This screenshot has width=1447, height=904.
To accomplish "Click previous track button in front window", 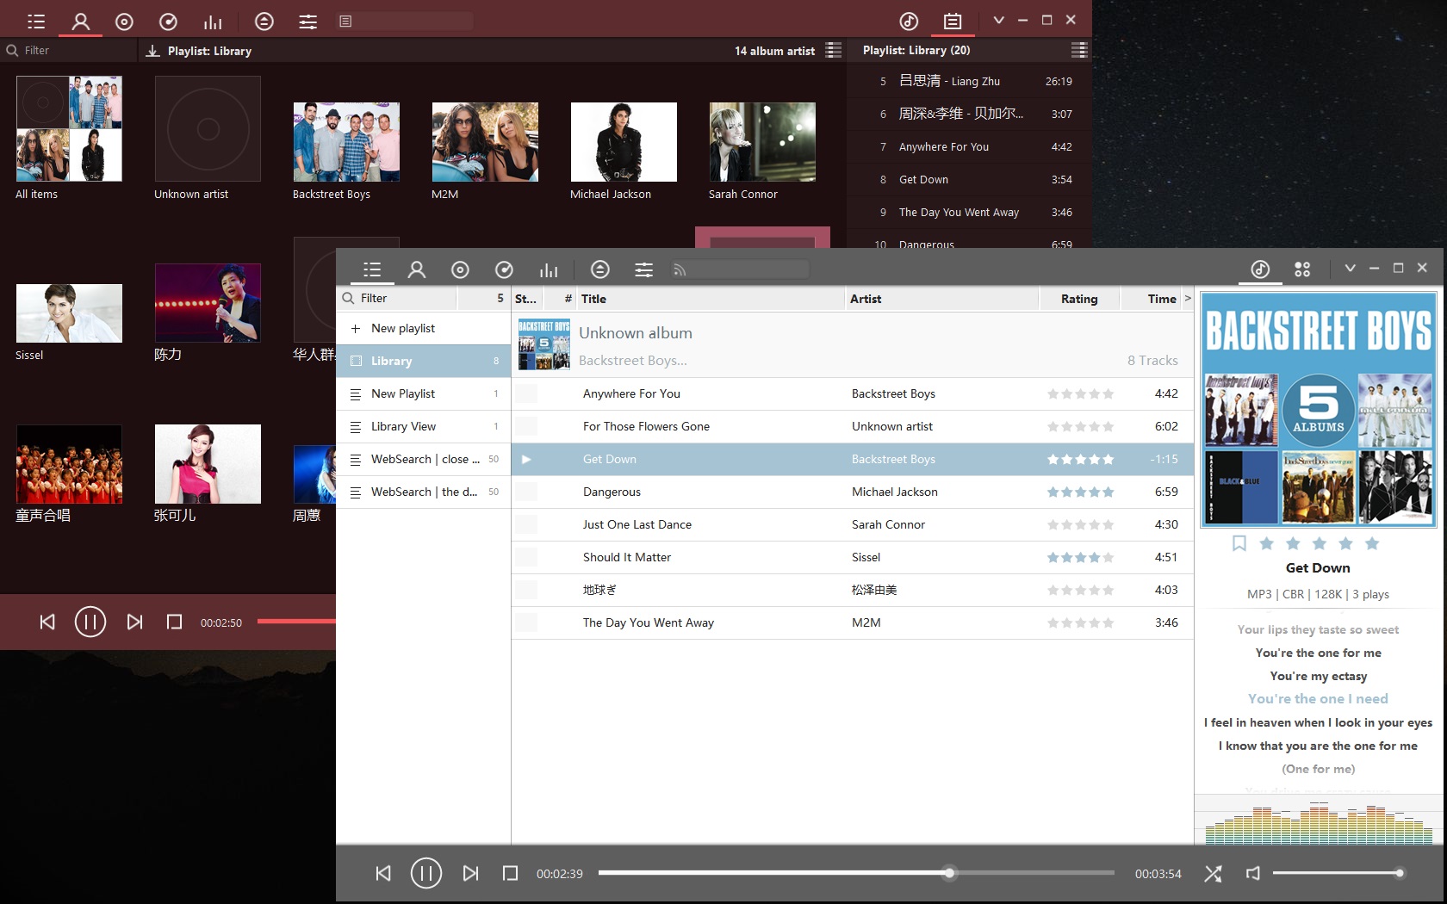I will 383,873.
